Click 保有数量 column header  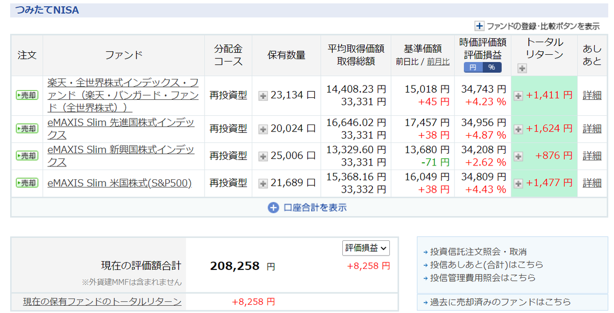coord(286,55)
